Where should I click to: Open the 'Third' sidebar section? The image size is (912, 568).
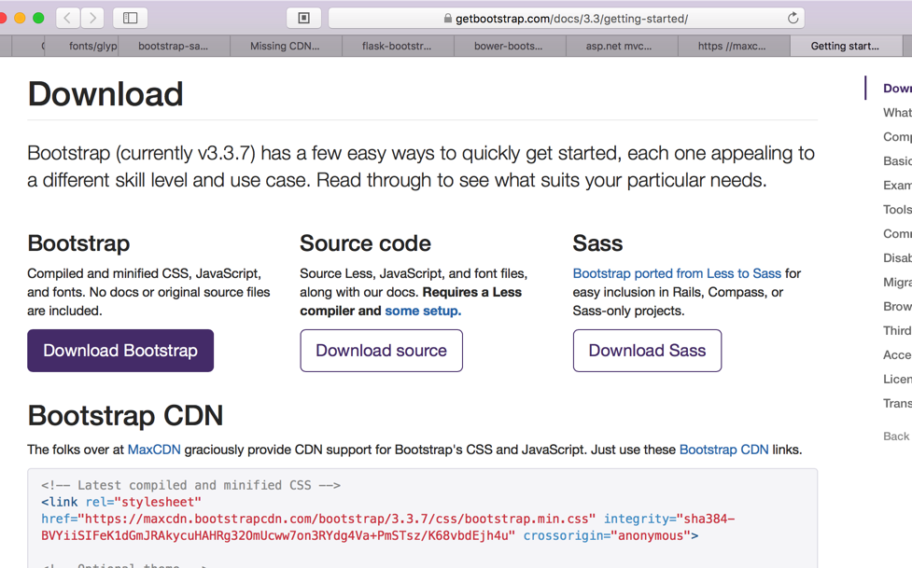point(897,331)
